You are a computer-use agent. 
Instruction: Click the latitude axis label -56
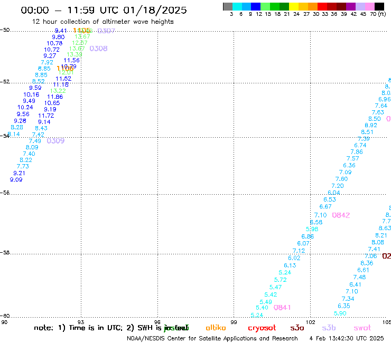(5, 193)
